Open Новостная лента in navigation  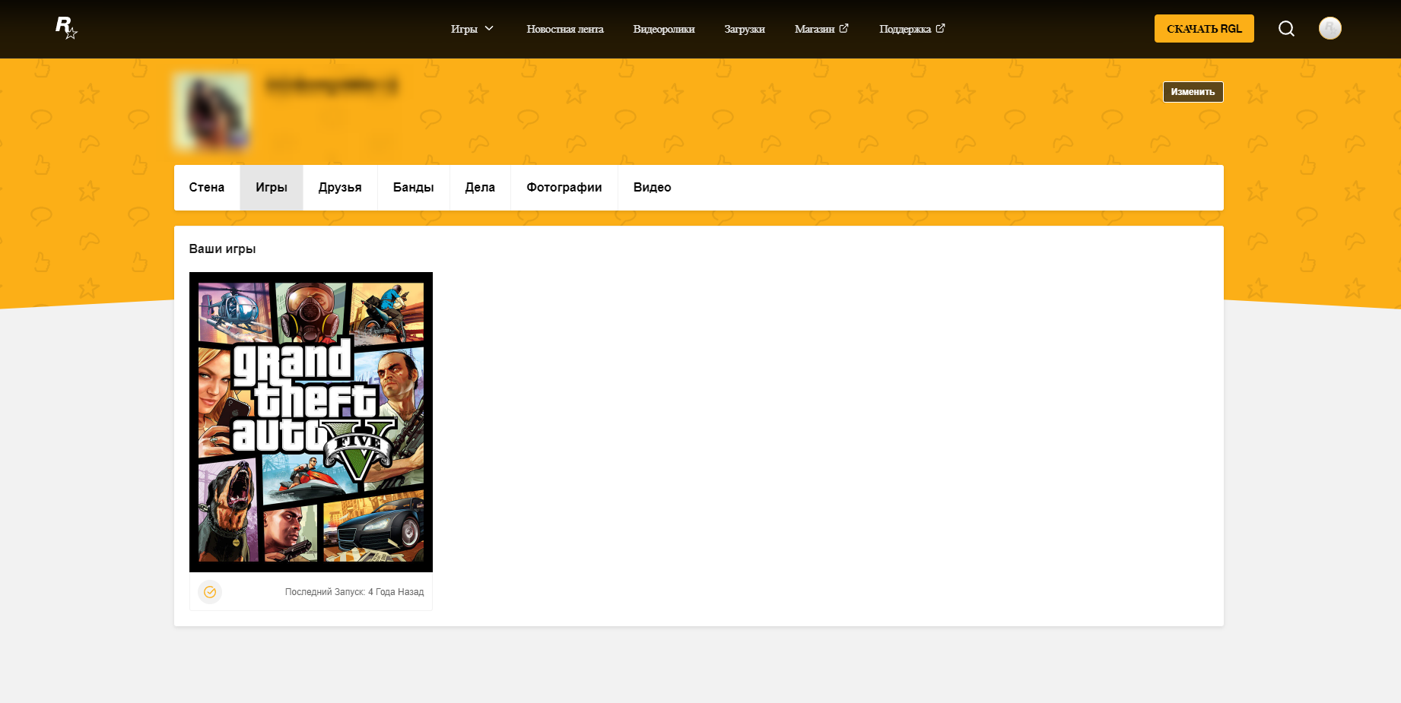coord(565,29)
